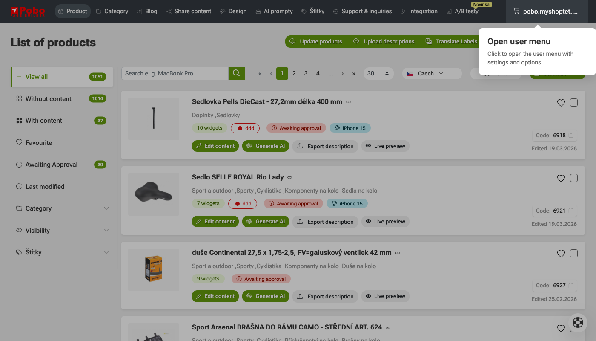Open the shop menu pobo.myshoptet
596x341 pixels.
(x=547, y=12)
